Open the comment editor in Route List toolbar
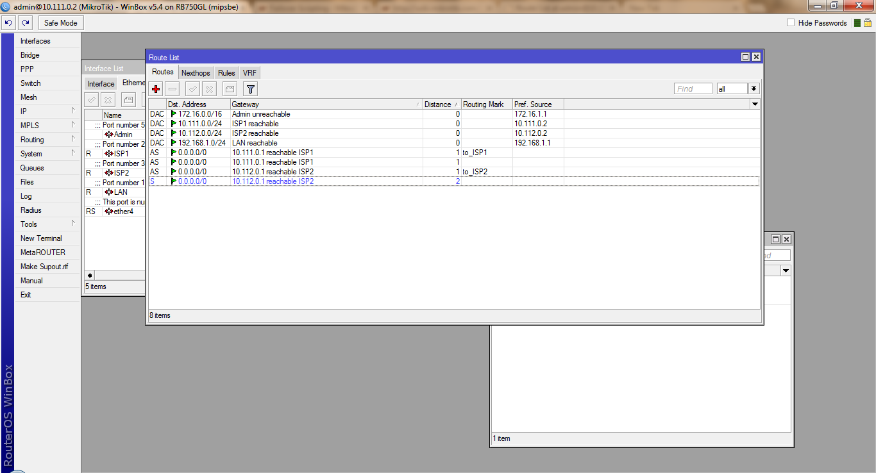This screenshot has width=876, height=473. coord(230,89)
